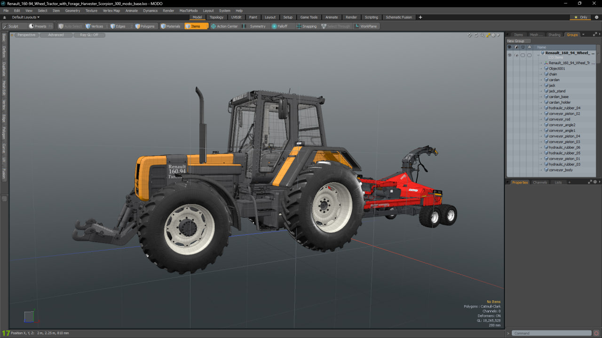Open the Action Center options

click(x=224, y=26)
